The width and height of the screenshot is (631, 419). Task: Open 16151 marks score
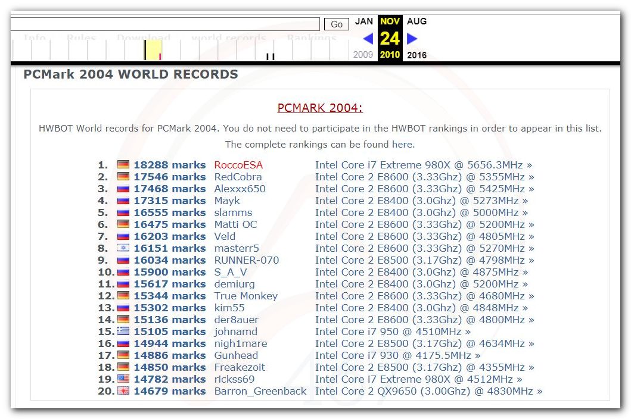[169, 248]
